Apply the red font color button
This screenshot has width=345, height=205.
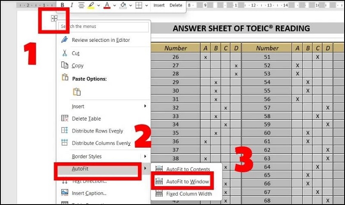click(x=107, y=5)
